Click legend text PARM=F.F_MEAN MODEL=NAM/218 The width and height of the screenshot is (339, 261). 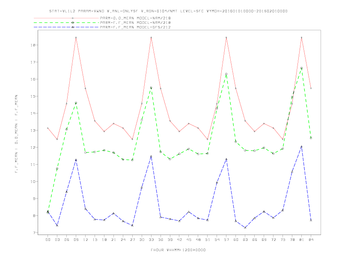[135, 23]
